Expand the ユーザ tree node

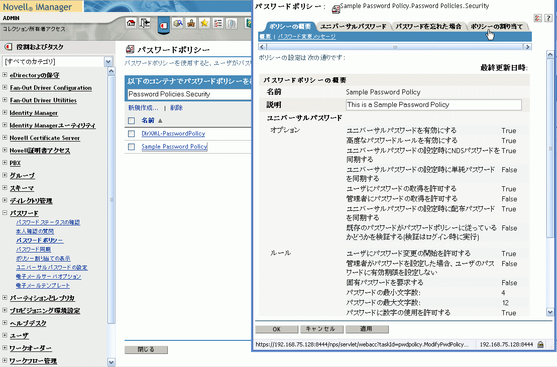pyautogui.click(x=5, y=335)
